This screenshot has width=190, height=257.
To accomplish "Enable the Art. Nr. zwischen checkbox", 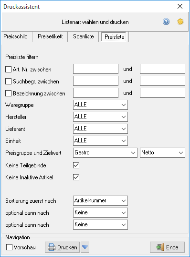I will tap(8, 70).
